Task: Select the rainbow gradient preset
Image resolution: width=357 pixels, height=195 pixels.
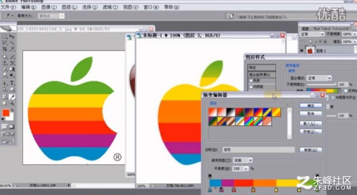Action: (249, 121)
